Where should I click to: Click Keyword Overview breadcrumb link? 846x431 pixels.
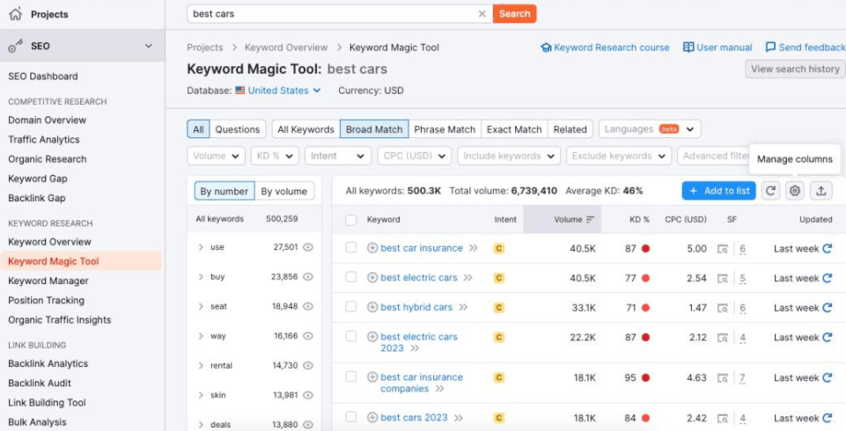tap(286, 47)
